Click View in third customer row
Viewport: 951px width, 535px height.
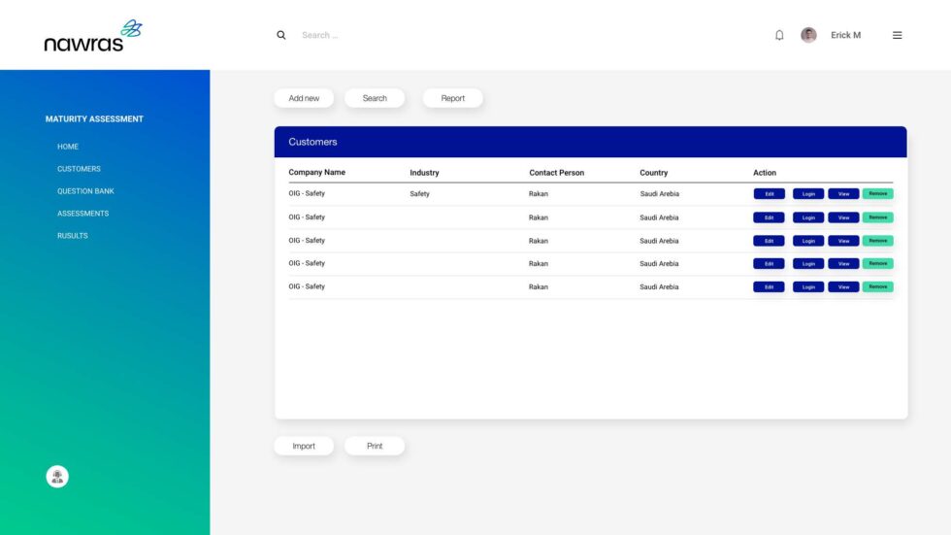[x=843, y=241]
